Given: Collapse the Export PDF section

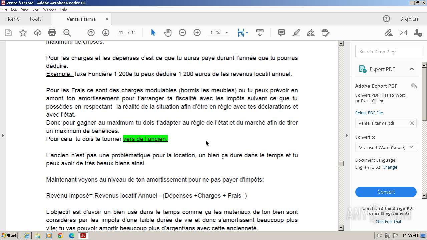Looking at the screenshot, I should (412, 69).
